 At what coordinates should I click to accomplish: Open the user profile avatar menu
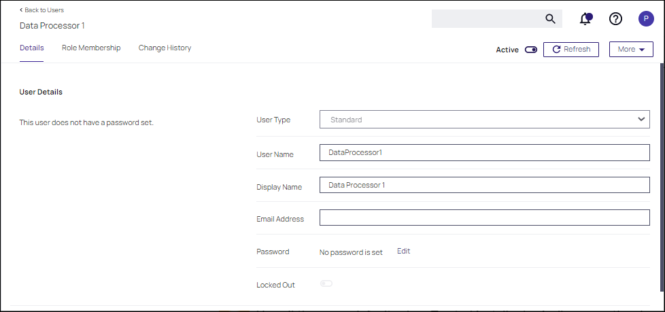click(646, 19)
